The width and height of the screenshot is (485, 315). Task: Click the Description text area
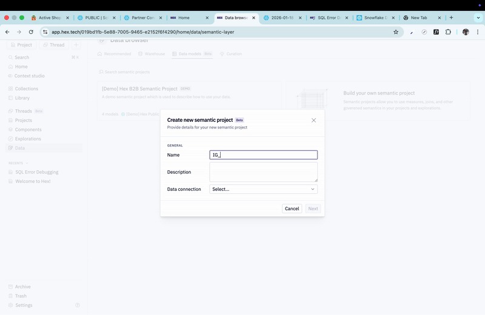pyautogui.click(x=264, y=172)
